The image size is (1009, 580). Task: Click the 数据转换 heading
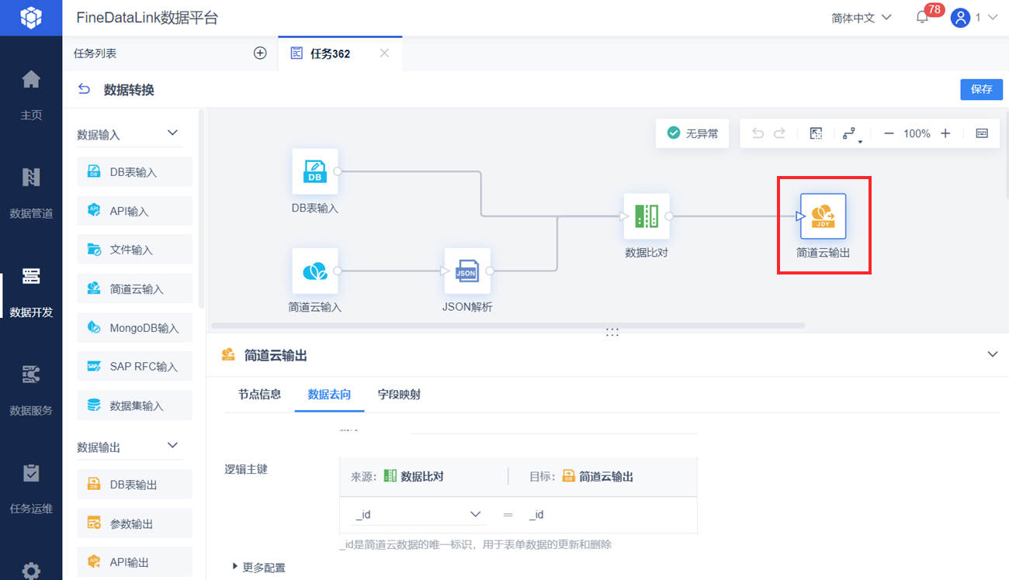coord(129,90)
